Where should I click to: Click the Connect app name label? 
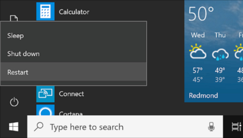pyautogui.click(x=71, y=94)
